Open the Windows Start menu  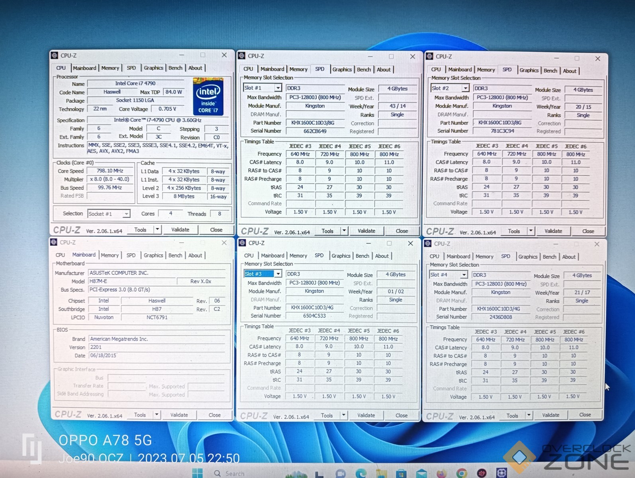(197, 473)
